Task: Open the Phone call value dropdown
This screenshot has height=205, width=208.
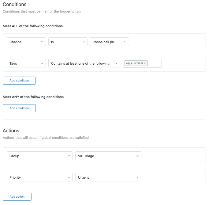Action: pos(109,42)
